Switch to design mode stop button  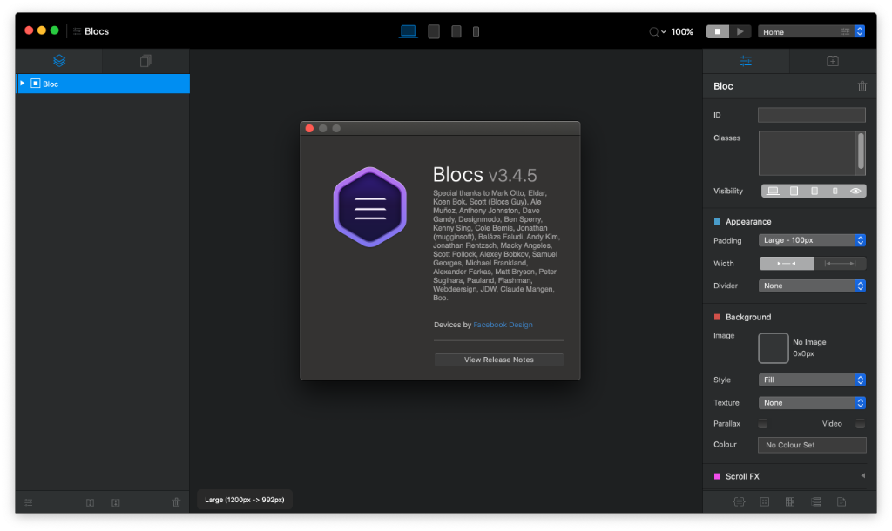click(718, 32)
